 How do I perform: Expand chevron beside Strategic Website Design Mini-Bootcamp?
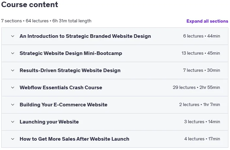(x=13, y=53)
